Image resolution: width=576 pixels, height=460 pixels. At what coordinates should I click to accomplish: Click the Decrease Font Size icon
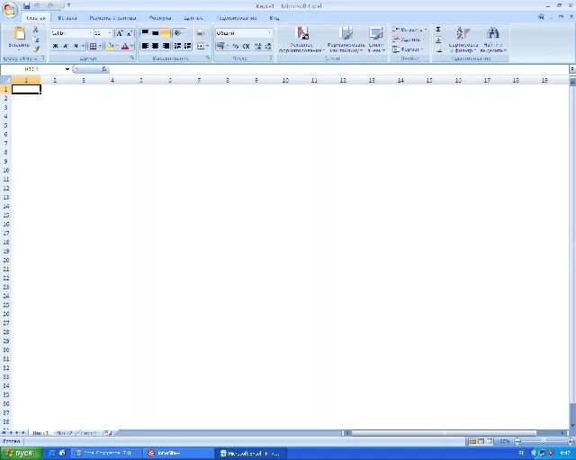pyautogui.click(x=130, y=33)
